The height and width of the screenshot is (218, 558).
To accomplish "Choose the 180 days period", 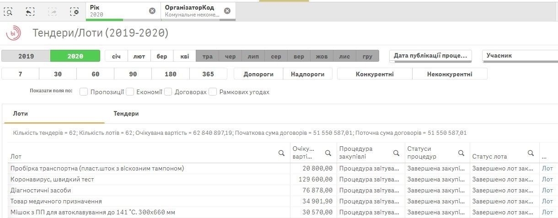I will 171,74.
